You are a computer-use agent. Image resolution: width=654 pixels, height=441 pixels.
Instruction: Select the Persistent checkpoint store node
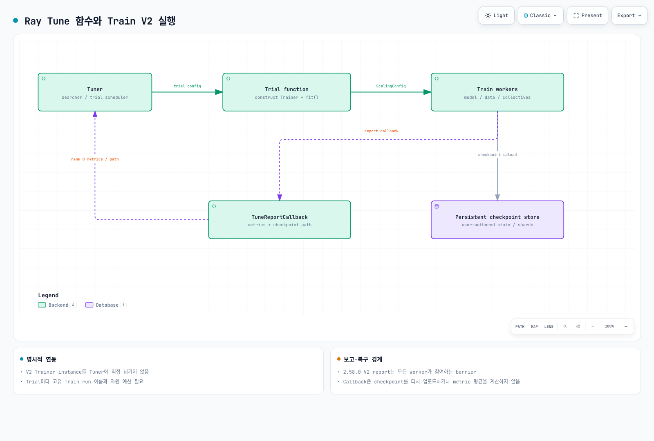[x=497, y=220]
